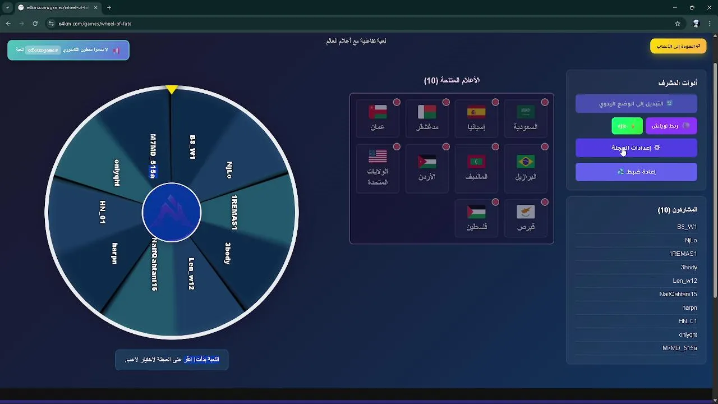Bookmark page with star icon
This screenshot has width=718, height=404.
tap(678, 24)
